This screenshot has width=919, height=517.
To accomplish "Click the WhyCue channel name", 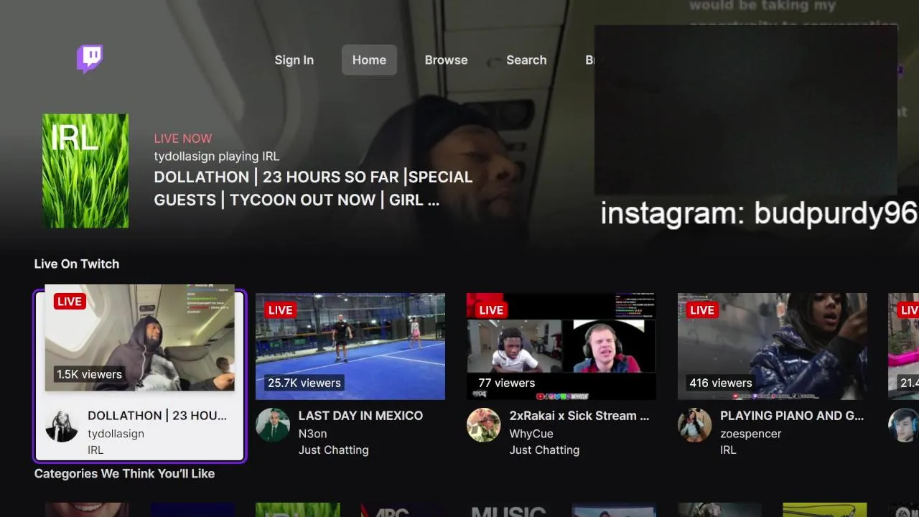I will (x=531, y=434).
